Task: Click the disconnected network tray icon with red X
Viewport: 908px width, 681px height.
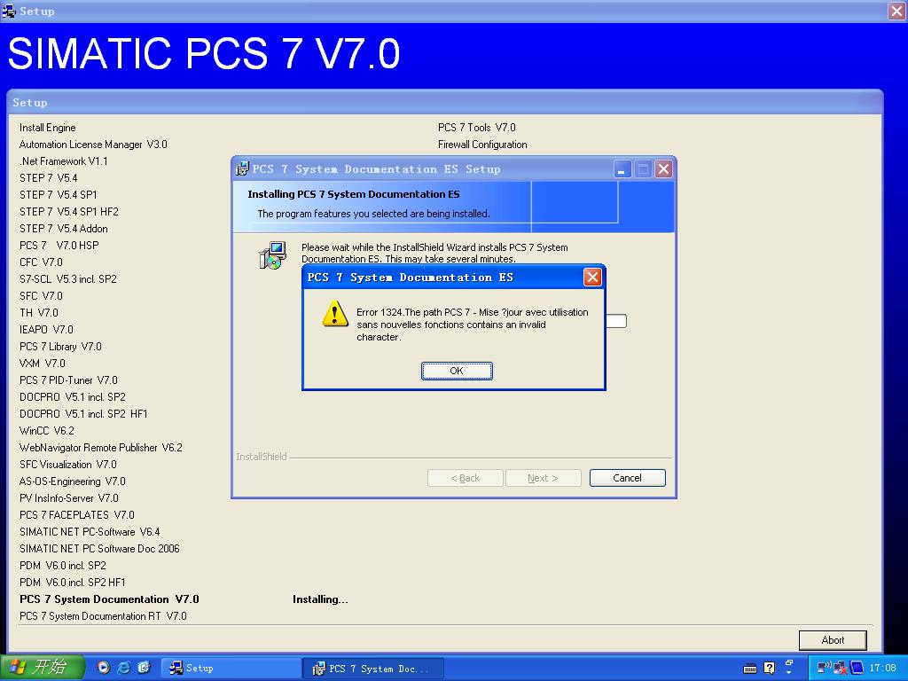Action: click(x=841, y=669)
